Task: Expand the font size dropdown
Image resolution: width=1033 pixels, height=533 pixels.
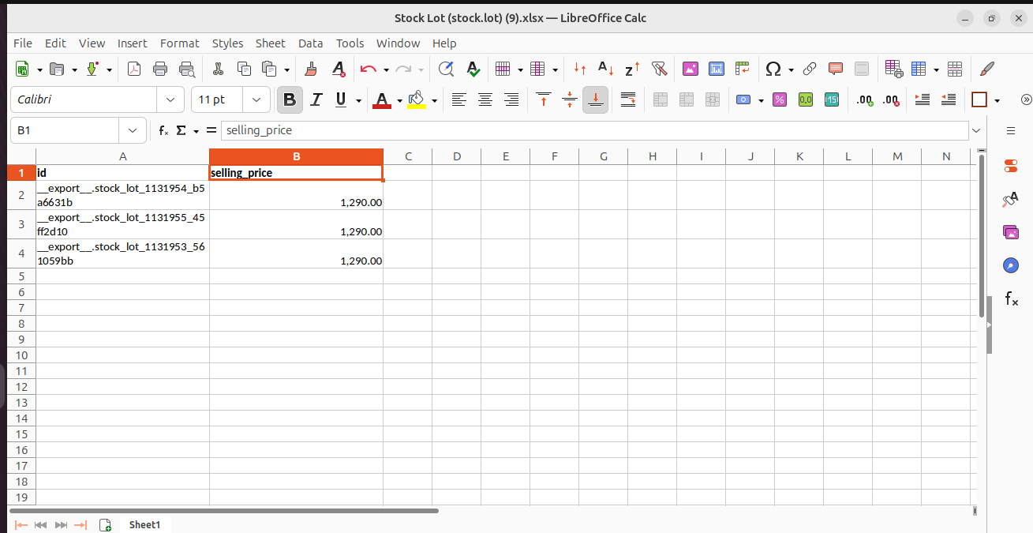Action: tap(256, 99)
